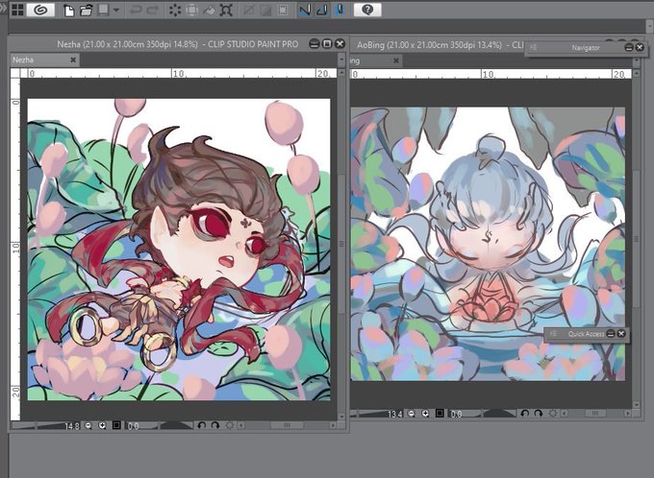Click the Redo arrow icon
Screen dimensions: 654x478
tap(152, 11)
